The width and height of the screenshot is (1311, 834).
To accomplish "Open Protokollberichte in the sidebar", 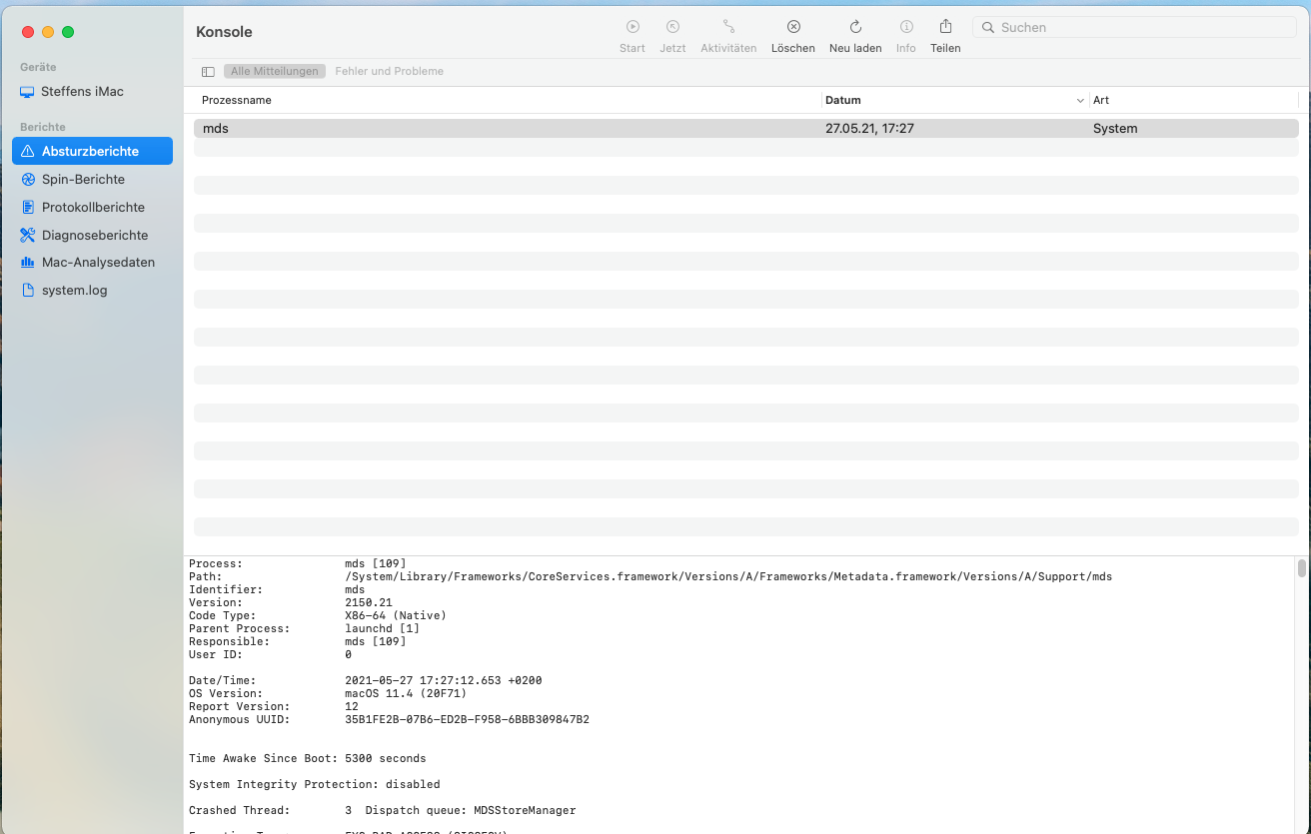I will pos(92,208).
